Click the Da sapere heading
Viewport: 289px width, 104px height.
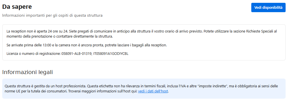pyautogui.click(x=17, y=7)
